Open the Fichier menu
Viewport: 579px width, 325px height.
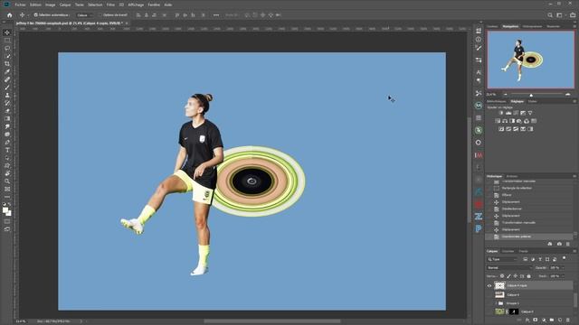pos(20,5)
